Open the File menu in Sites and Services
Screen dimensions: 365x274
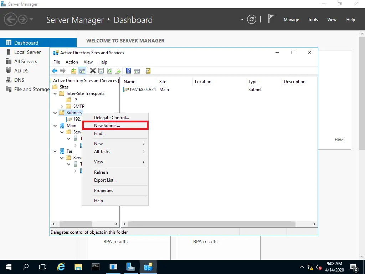pos(57,62)
